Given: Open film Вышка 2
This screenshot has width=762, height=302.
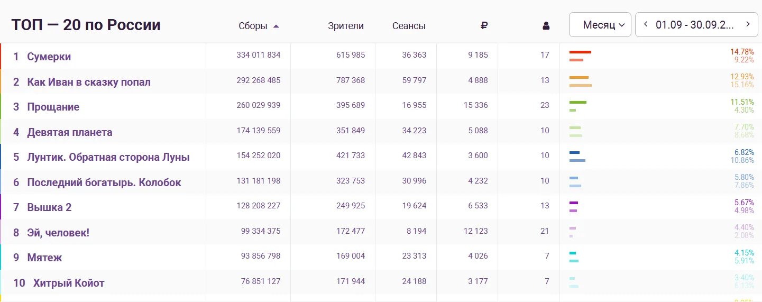Looking at the screenshot, I should [49, 207].
